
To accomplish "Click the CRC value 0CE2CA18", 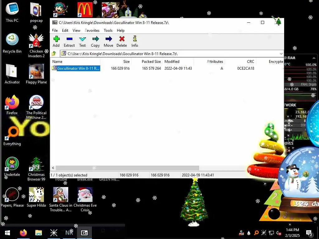I will (246, 68).
